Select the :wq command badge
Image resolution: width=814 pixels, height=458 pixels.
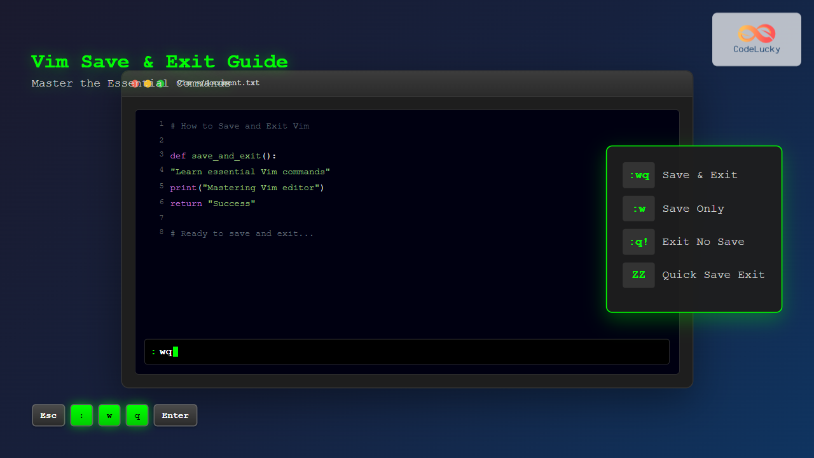638,175
